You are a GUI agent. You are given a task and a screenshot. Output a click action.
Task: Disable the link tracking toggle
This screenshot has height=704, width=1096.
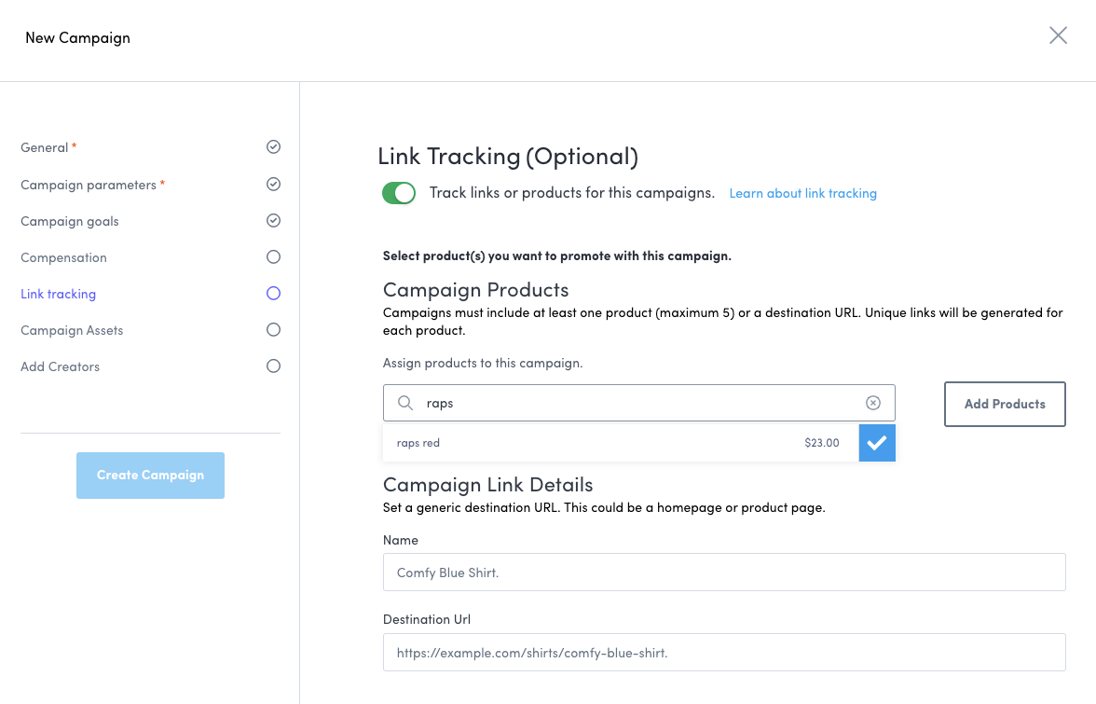[399, 193]
